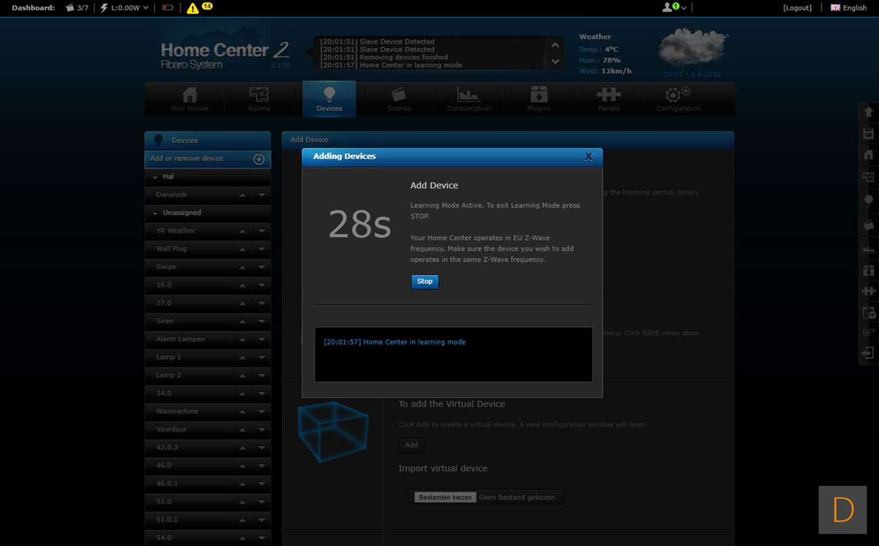Click the Logout link
879x546 pixels.
[x=797, y=8]
